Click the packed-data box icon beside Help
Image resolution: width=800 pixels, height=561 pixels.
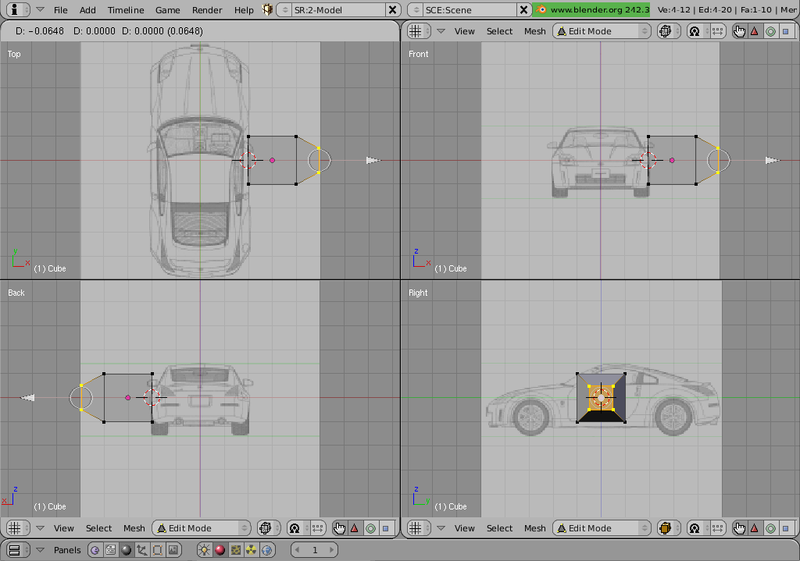(267, 9)
